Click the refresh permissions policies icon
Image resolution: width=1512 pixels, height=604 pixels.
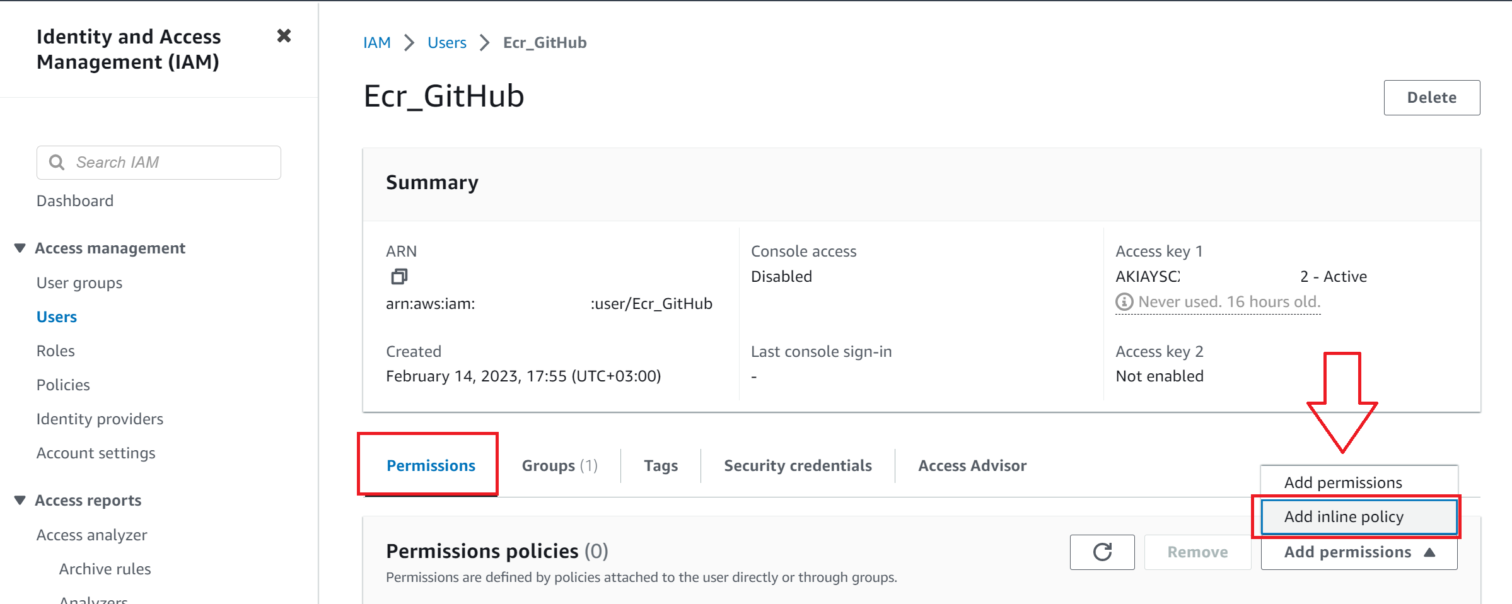pos(1102,552)
